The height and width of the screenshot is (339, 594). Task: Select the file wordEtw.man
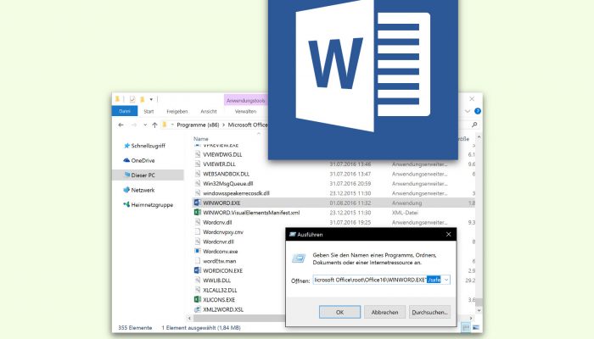click(x=219, y=261)
